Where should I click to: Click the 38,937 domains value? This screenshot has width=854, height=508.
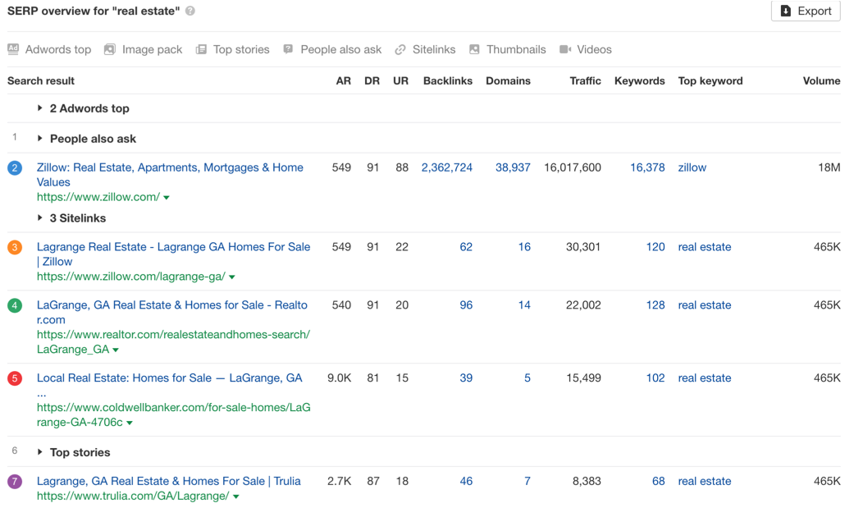513,168
